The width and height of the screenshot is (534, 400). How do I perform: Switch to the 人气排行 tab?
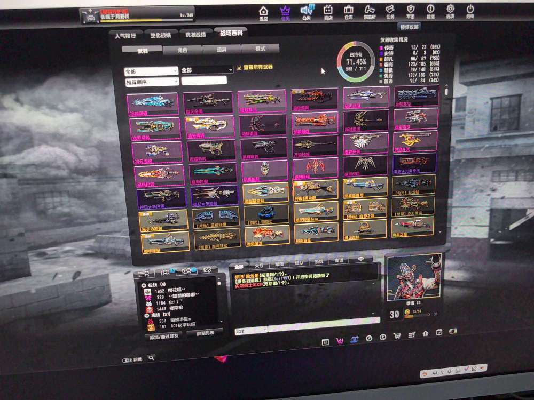point(125,36)
